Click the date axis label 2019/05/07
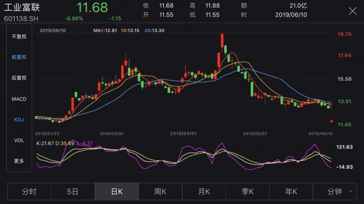This screenshot has height=204, width=364. (x=255, y=133)
